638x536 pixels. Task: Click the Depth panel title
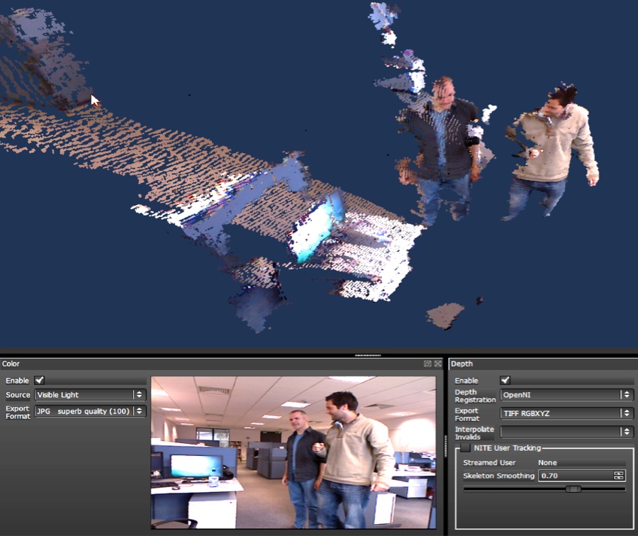[461, 364]
